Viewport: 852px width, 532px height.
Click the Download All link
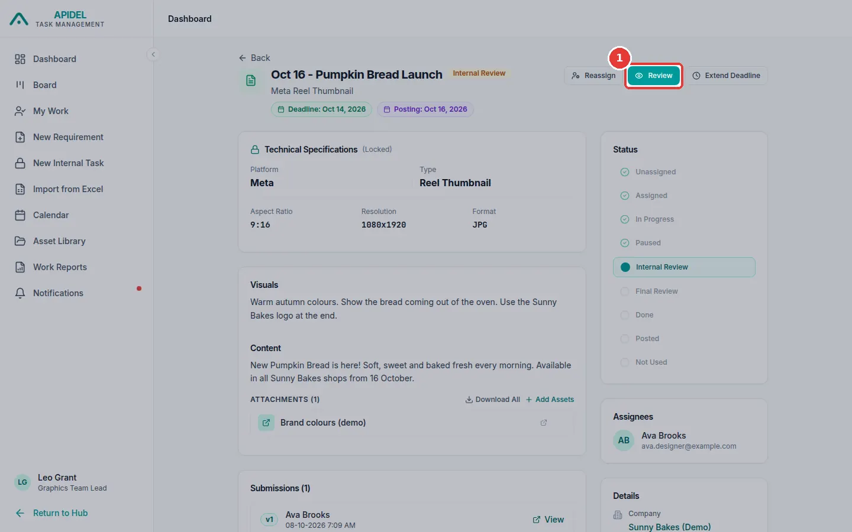point(493,400)
